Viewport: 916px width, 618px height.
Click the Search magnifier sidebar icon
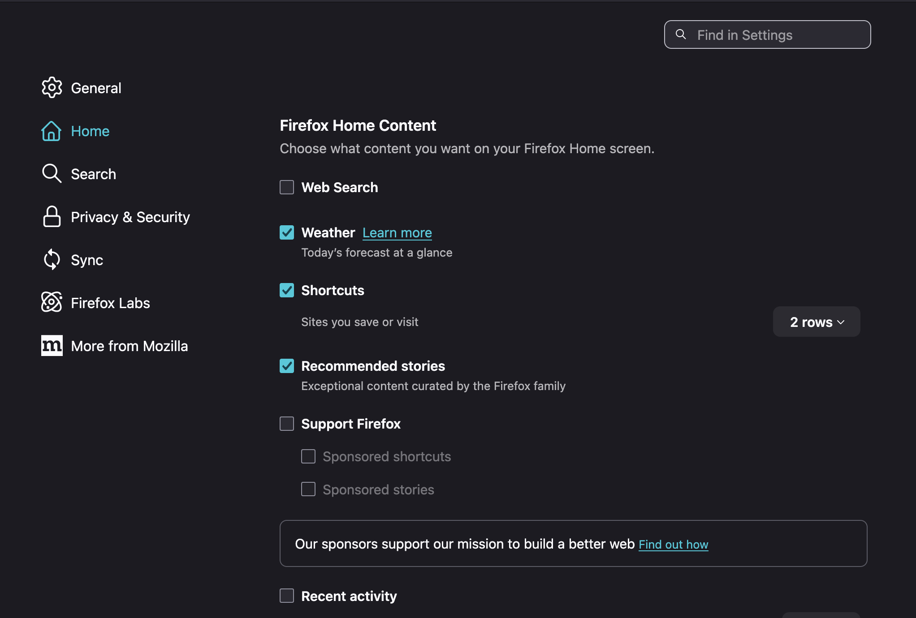(x=52, y=173)
